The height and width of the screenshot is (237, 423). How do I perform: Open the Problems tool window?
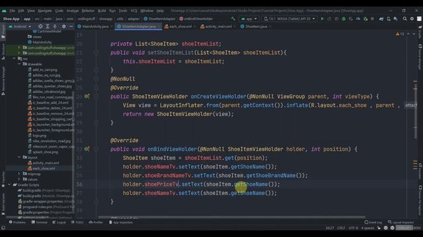pyautogui.click(x=17, y=223)
